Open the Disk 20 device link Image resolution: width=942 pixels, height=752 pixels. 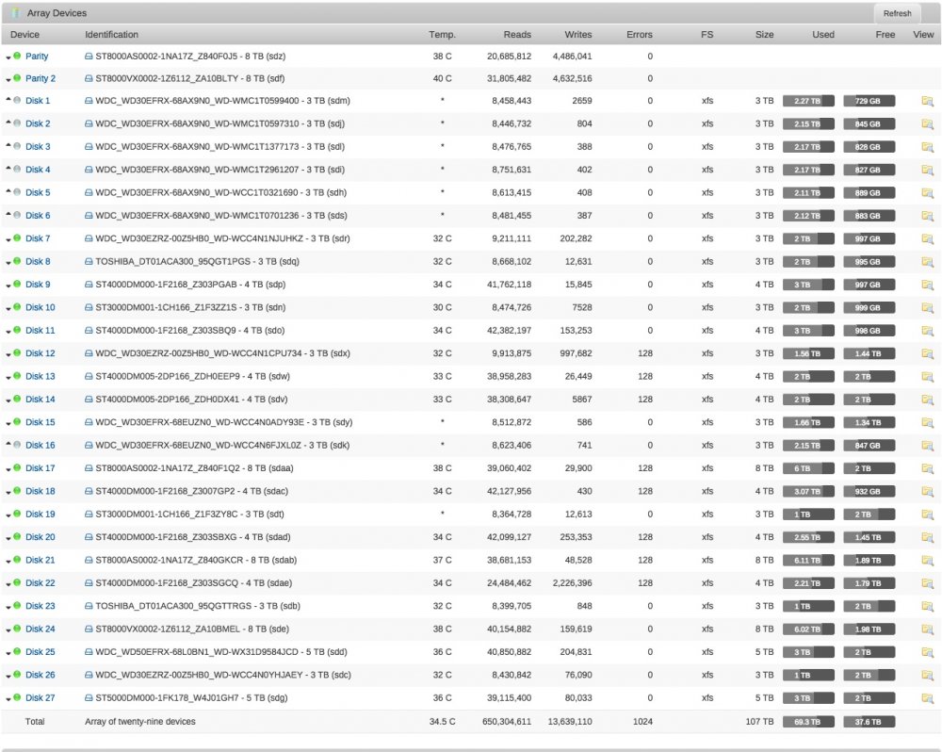[41, 537]
